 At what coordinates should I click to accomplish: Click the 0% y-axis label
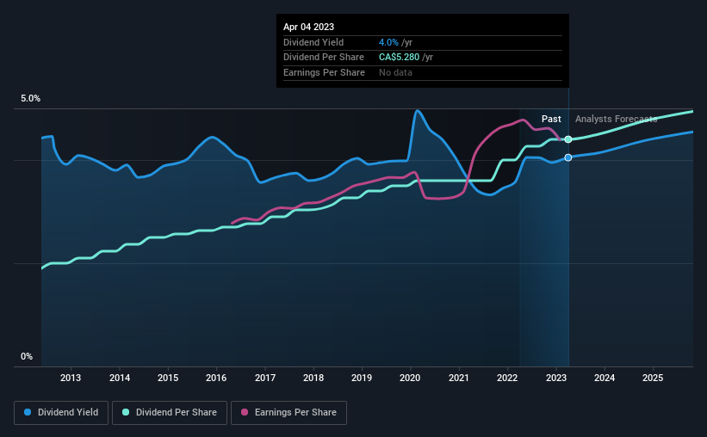pos(27,356)
